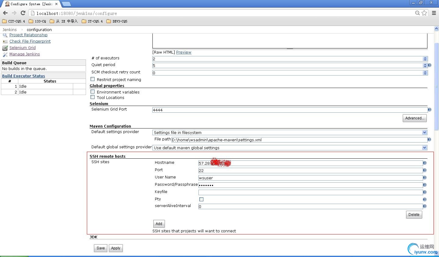Click the page vertical scrollbar
Viewport: 439px width, 257px height.
436,86
